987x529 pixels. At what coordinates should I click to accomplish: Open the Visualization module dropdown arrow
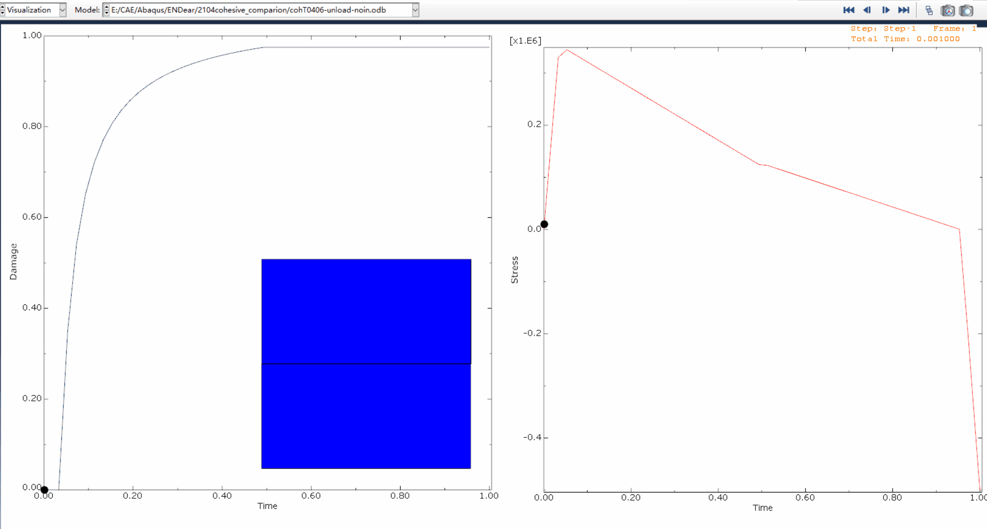tap(62, 10)
